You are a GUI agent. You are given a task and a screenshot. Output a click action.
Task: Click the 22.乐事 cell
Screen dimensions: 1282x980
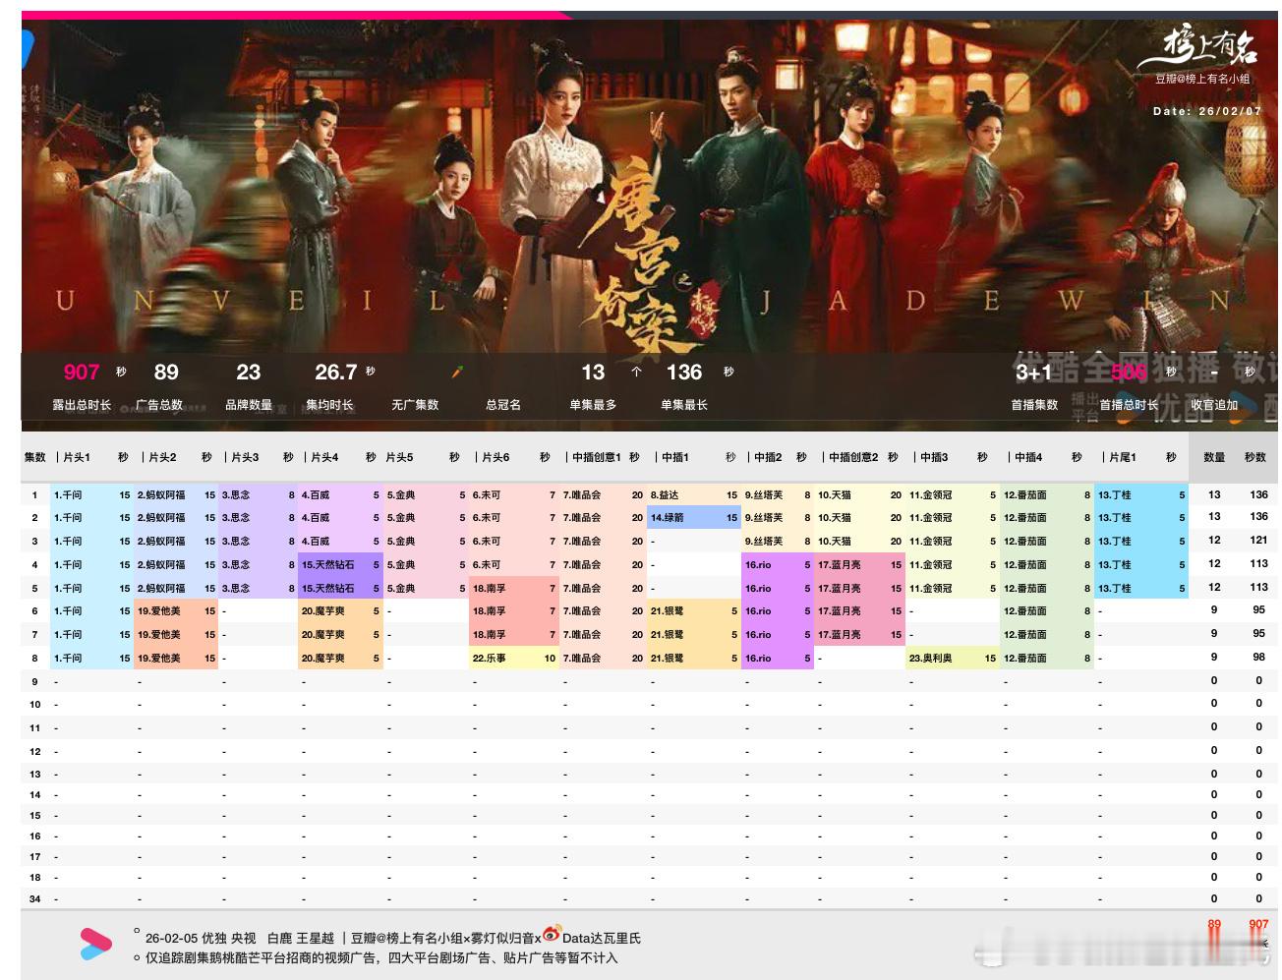click(x=490, y=658)
